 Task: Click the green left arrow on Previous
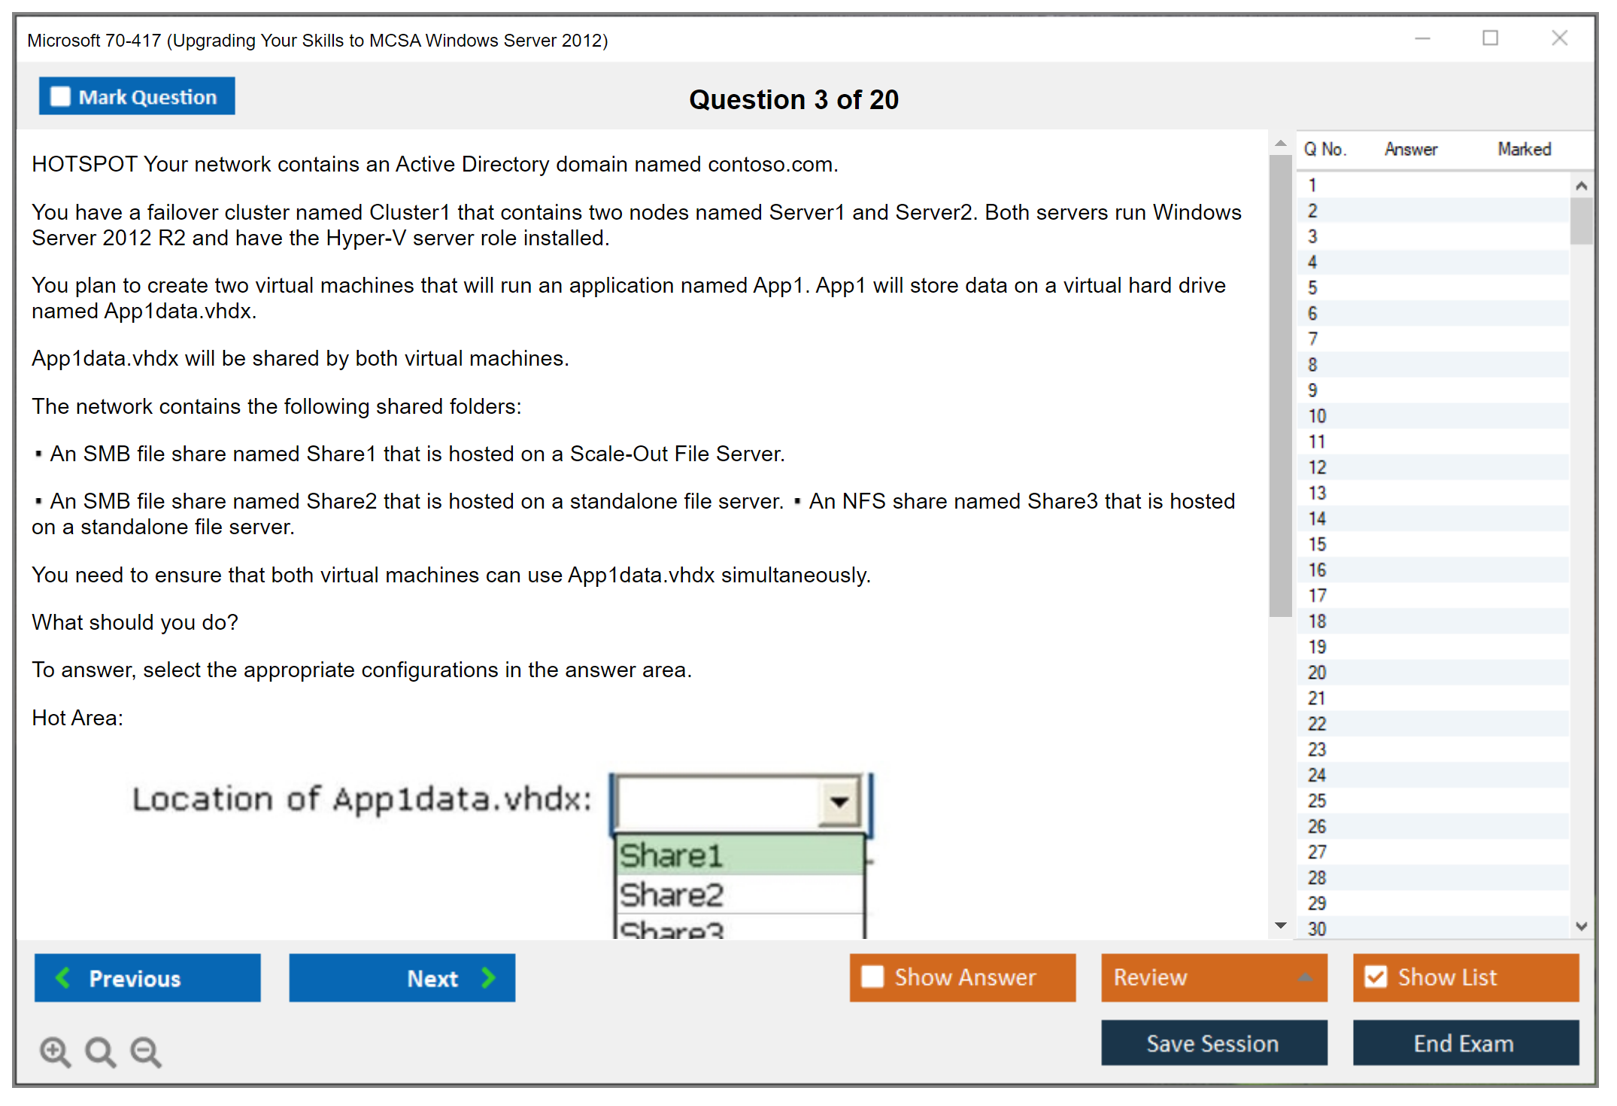coord(63,977)
